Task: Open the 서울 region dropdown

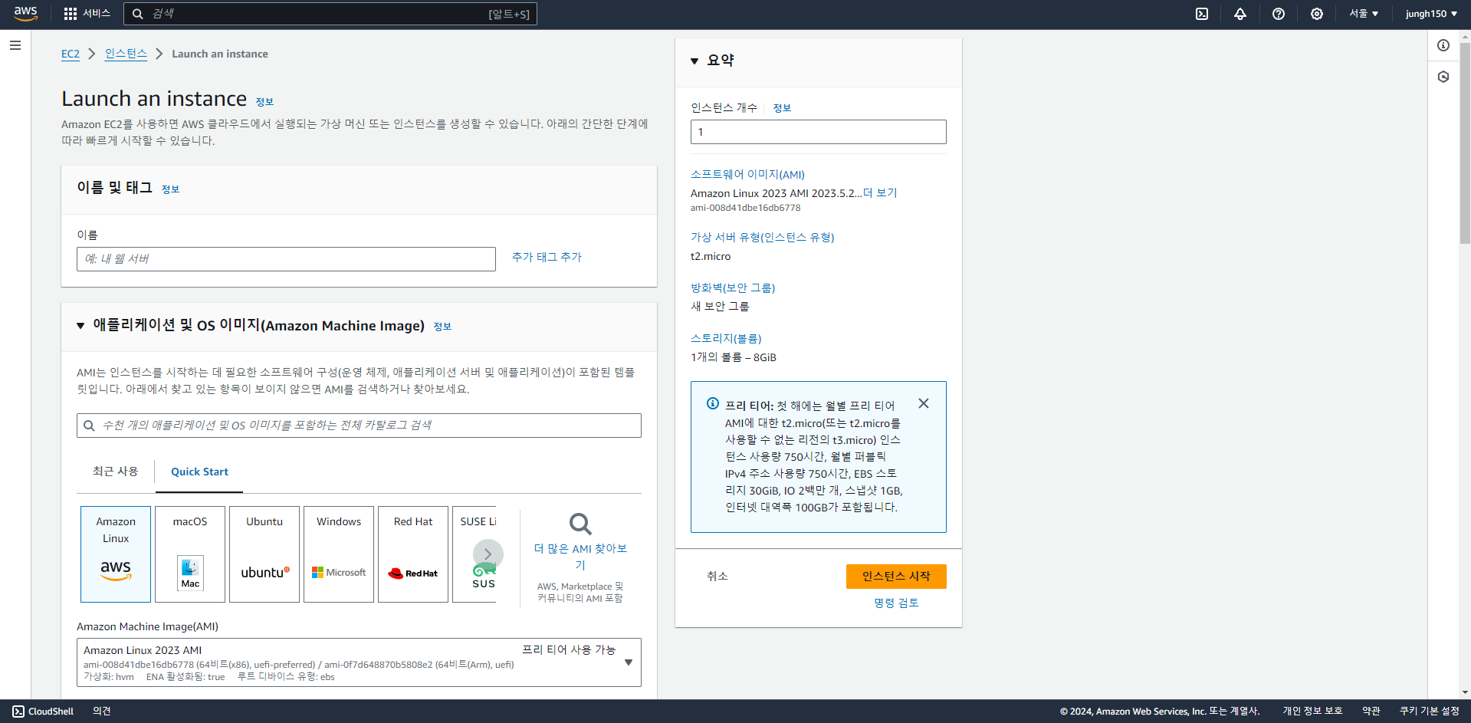Action: click(x=1364, y=14)
